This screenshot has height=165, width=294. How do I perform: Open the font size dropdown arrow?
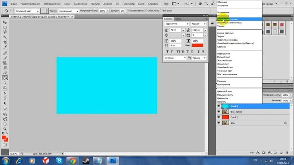[x=183, y=30]
